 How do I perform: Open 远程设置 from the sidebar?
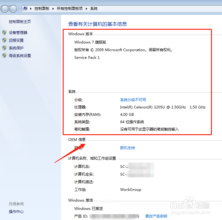tap(16, 40)
